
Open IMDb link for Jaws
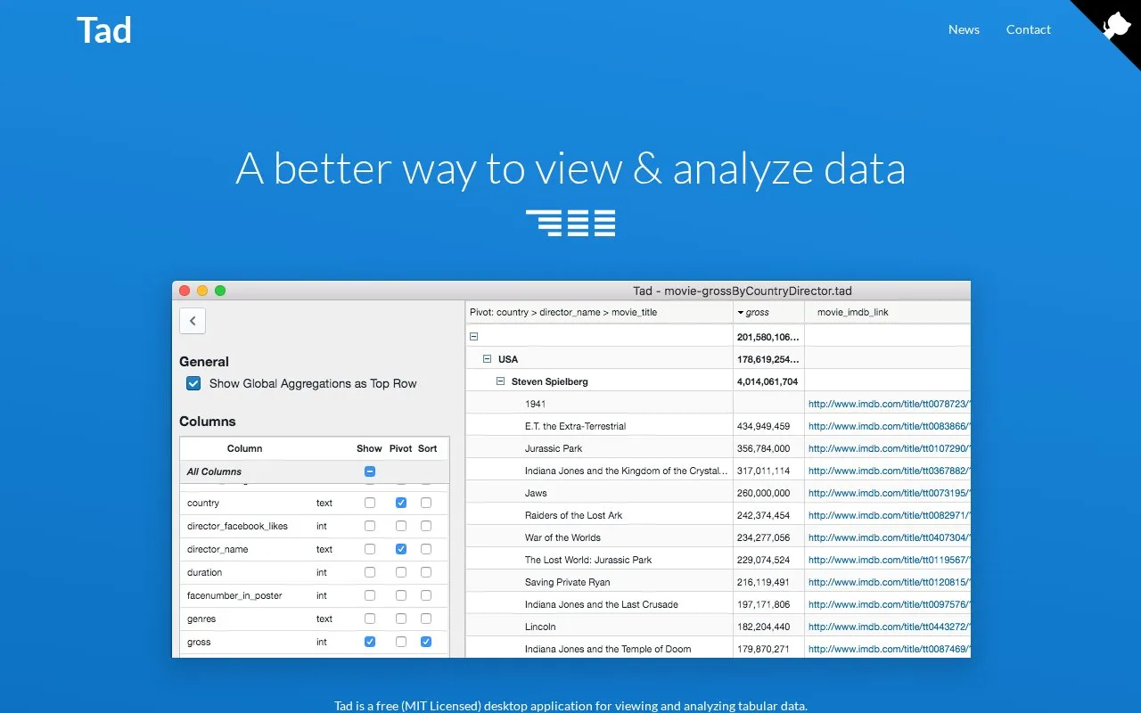pos(889,493)
